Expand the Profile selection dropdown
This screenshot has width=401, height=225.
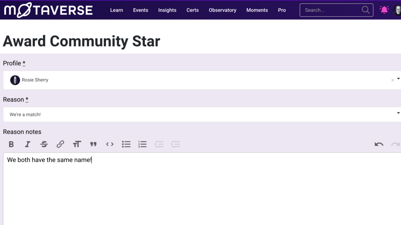pyautogui.click(x=399, y=78)
